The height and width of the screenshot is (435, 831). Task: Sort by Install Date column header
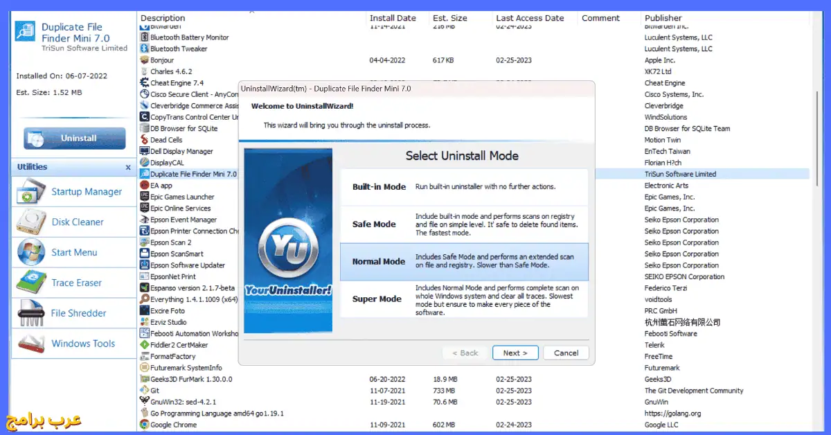pos(398,18)
